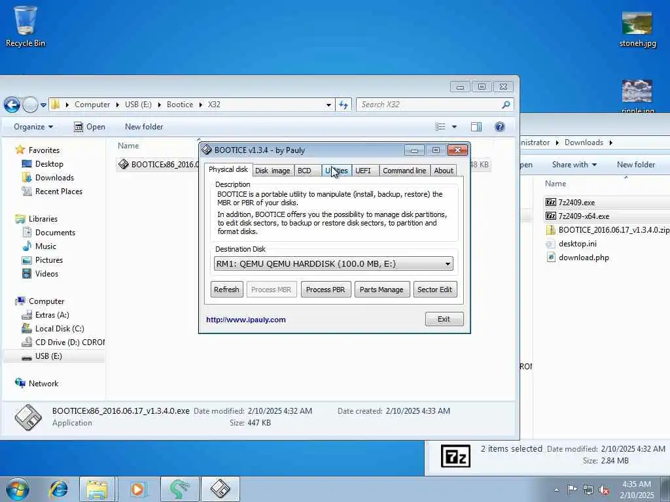Switch to the Utilities tab

[x=336, y=171]
